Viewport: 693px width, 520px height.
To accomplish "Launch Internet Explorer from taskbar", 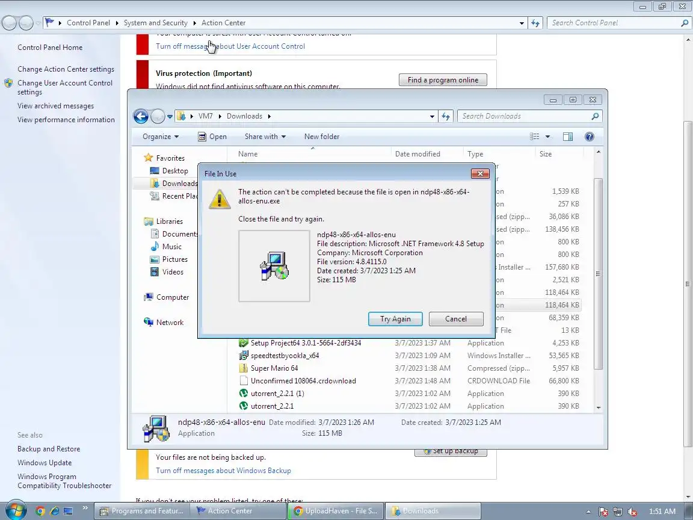I will coord(54,511).
